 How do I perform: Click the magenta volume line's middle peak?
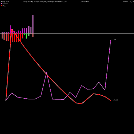47,73
